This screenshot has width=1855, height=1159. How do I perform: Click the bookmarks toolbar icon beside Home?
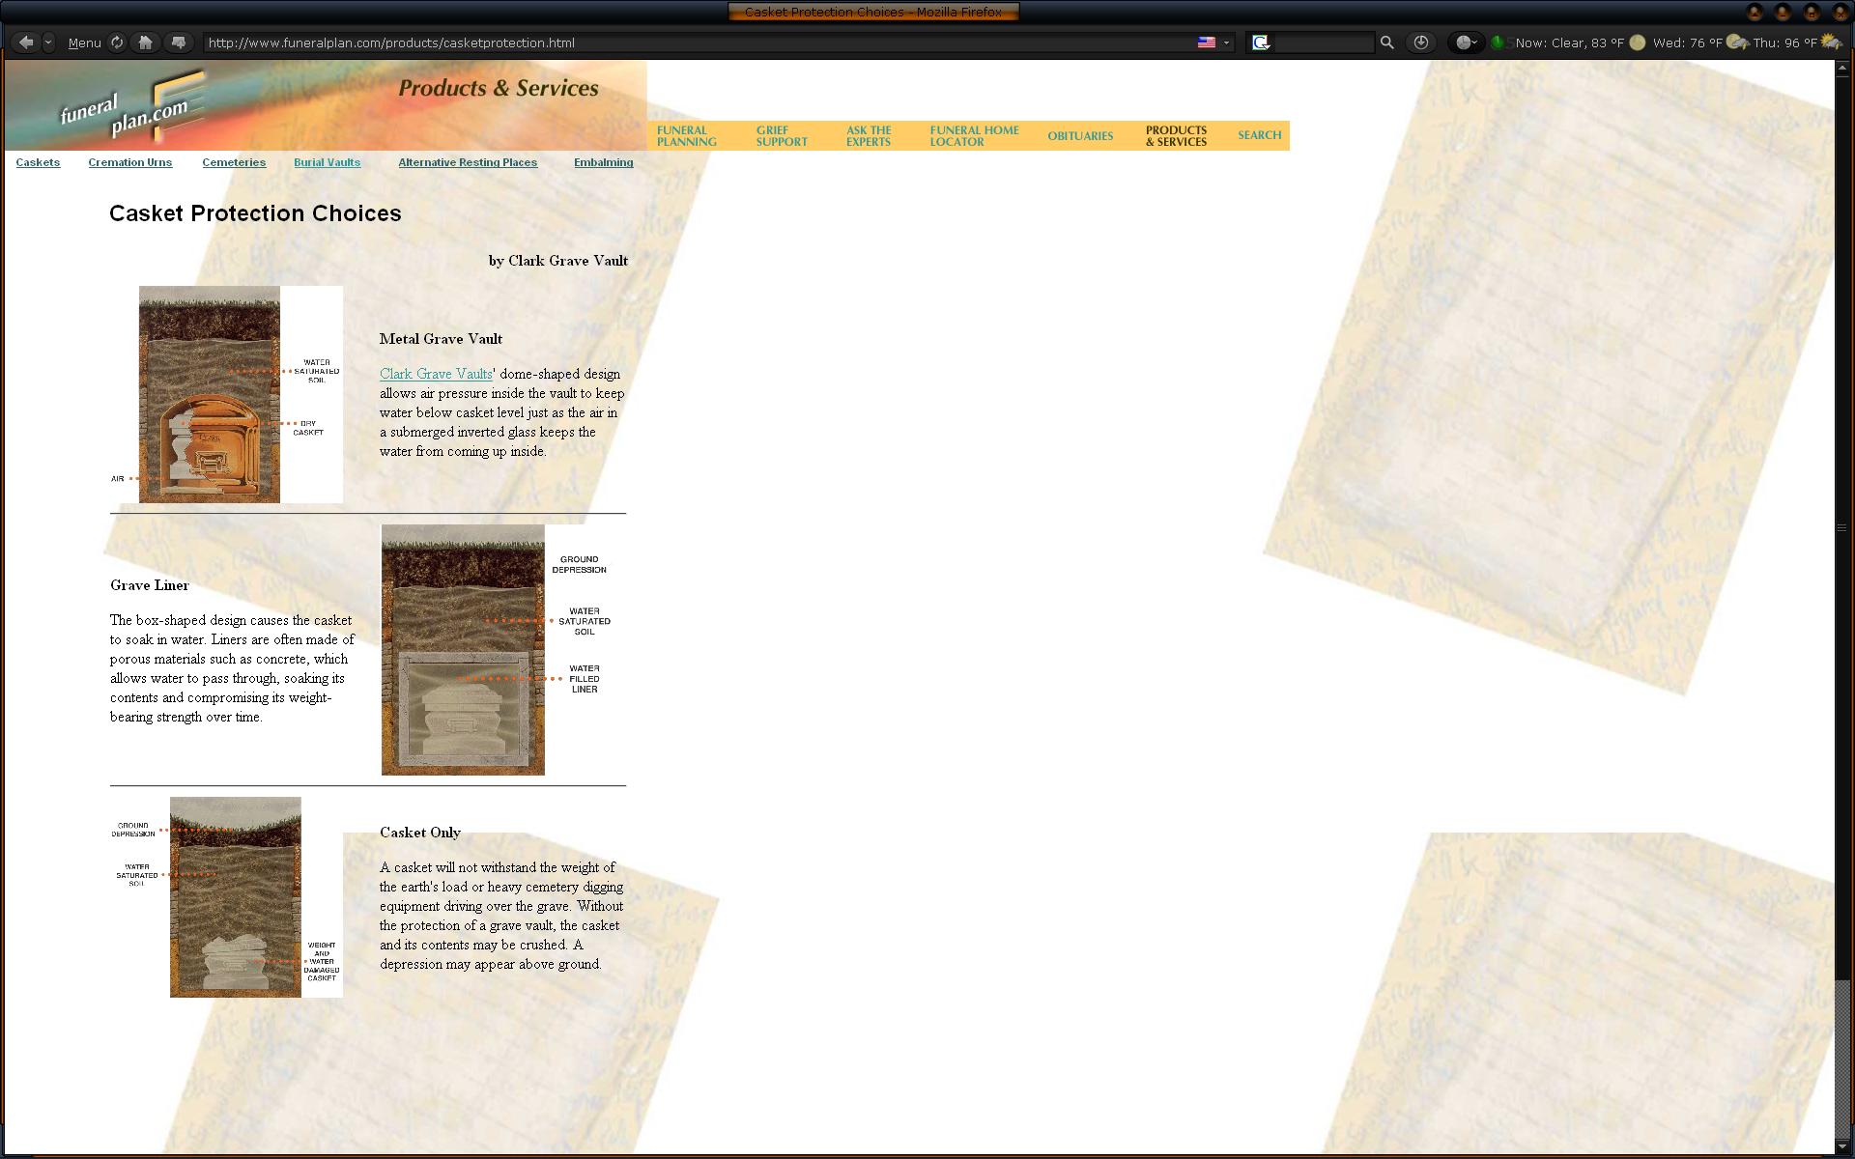pos(178,42)
